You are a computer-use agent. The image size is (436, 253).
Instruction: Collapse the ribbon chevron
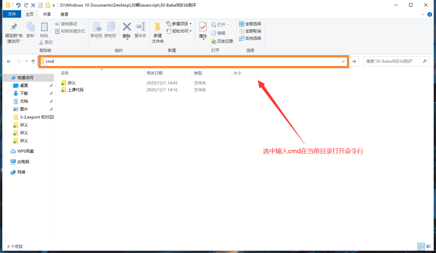pos(423,14)
